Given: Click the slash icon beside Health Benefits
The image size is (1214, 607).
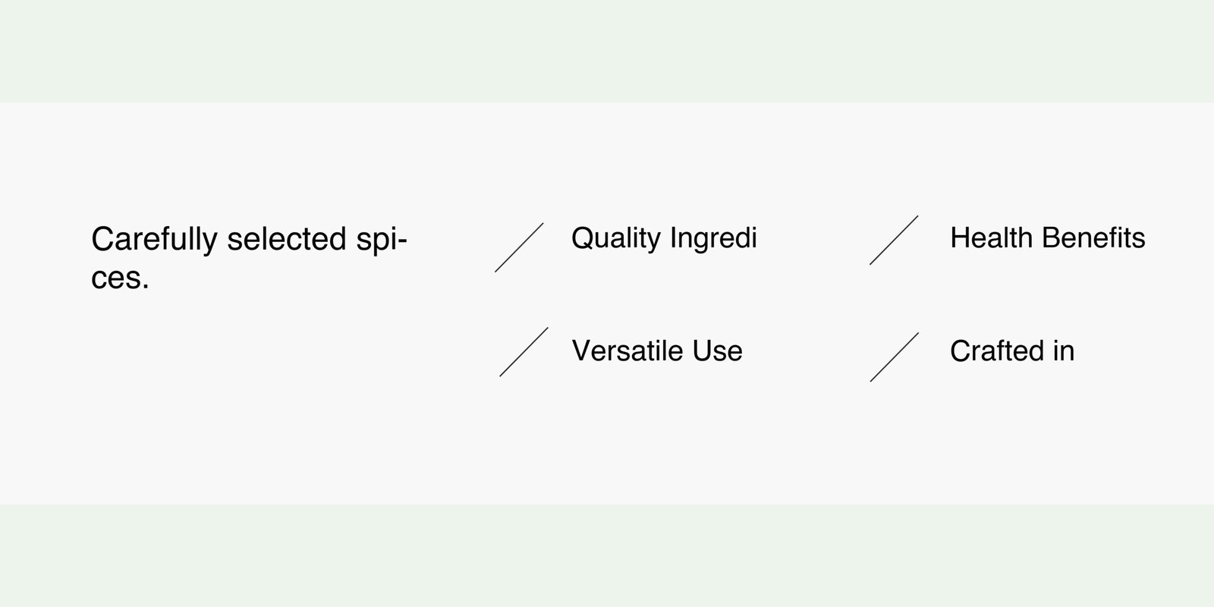Looking at the screenshot, I should pyautogui.click(x=894, y=240).
